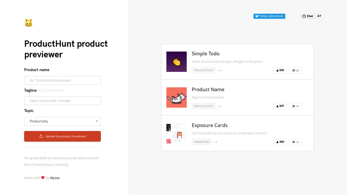Click the Exposure Cards thumbnail
Image resolution: width=347 pixels, height=195 pixels.
click(176, 133)
